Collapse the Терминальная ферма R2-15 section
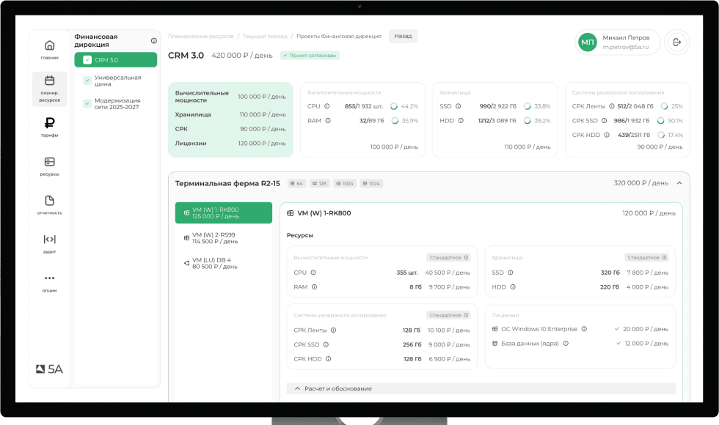719x425 pixels. click(679, 183)
